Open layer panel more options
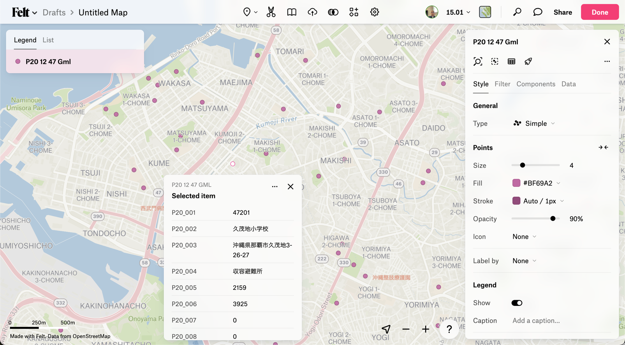Viewport: 625px width, 345px height. point(607,61)
